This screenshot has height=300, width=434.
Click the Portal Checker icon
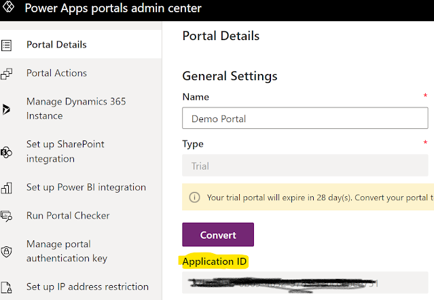coord(7,217)
